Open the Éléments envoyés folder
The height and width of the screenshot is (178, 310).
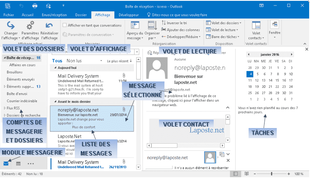(x=21, y=79)
